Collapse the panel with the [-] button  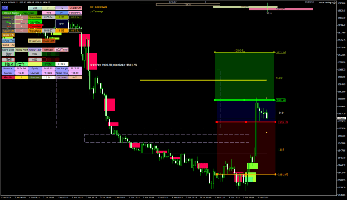coord(5,8)
